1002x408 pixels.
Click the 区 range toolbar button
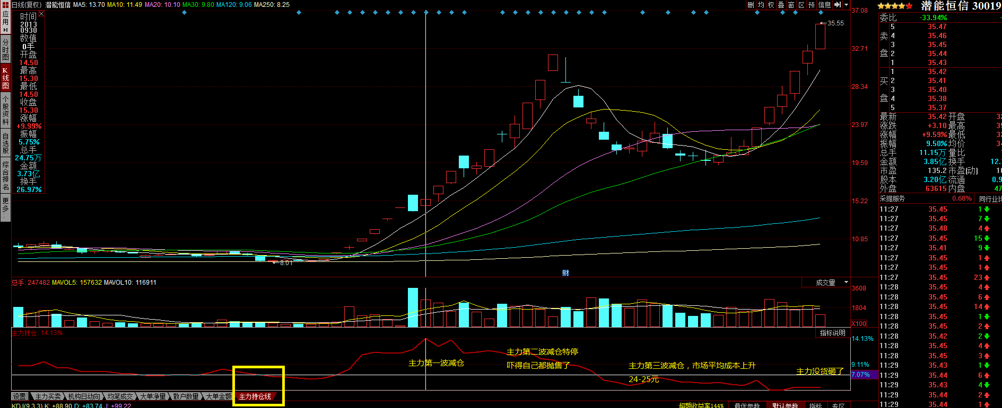click(801, 4)
